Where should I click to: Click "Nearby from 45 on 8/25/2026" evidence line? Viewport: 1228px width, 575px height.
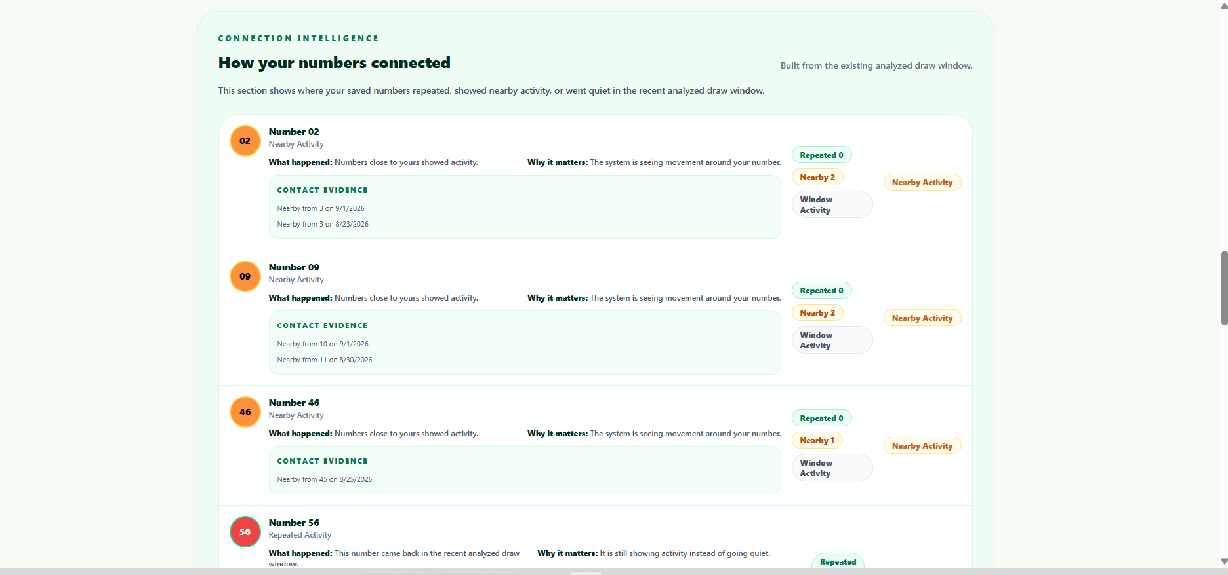pos(325,479)
